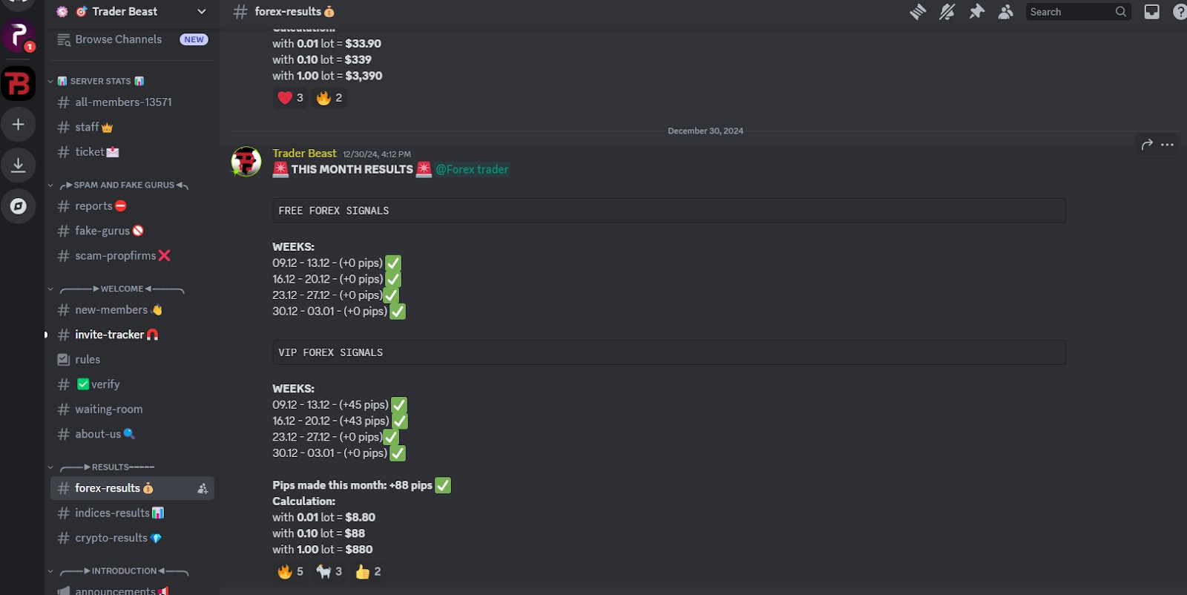Open crypto-results channel
The width and height of the screenshot is (1187, 595).
tap(132, 538)
